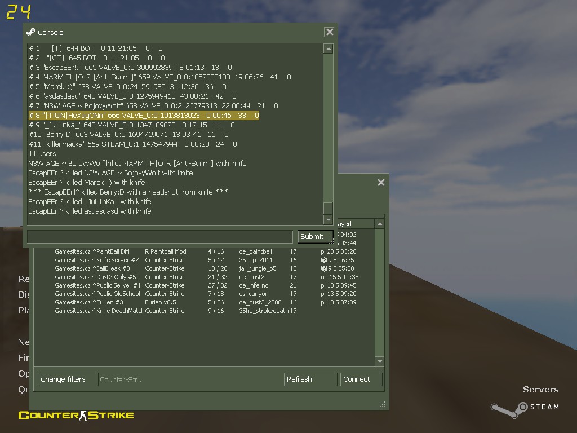Click the server list scroll-down arrow

tap(380, 361)
